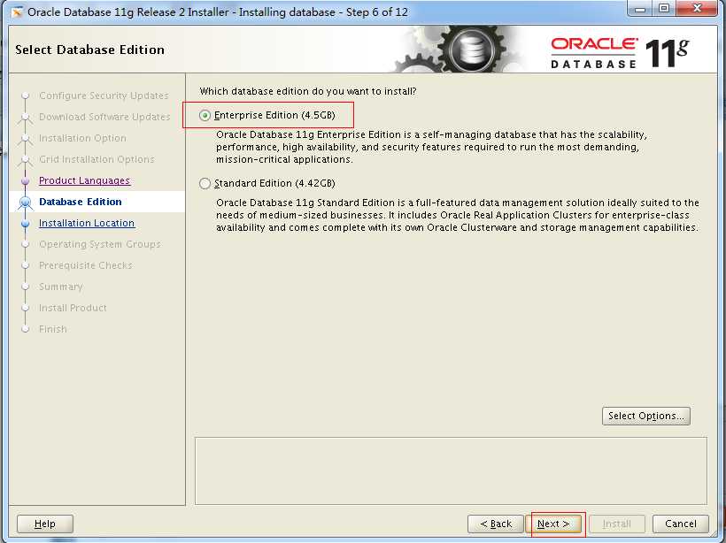This screenshot has height=543, width=726.
Task: Open installer Help
Action: [45, 524]
